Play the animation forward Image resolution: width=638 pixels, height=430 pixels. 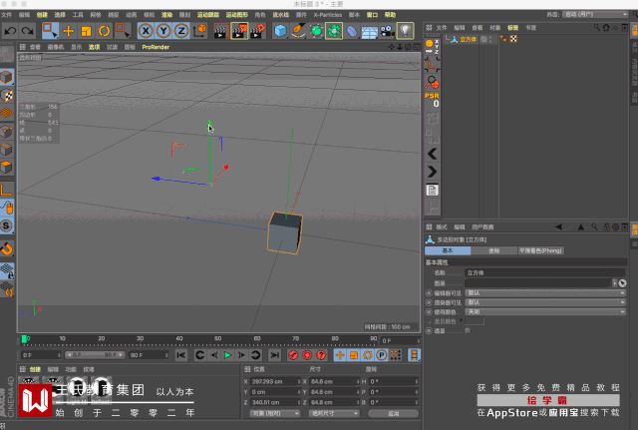click(x=227, y=355)
